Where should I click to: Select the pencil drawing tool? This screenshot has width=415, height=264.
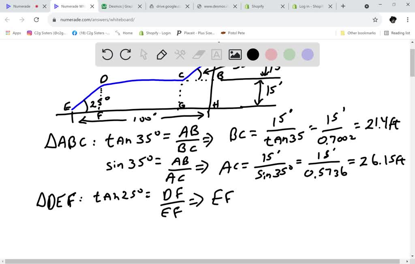162,54
